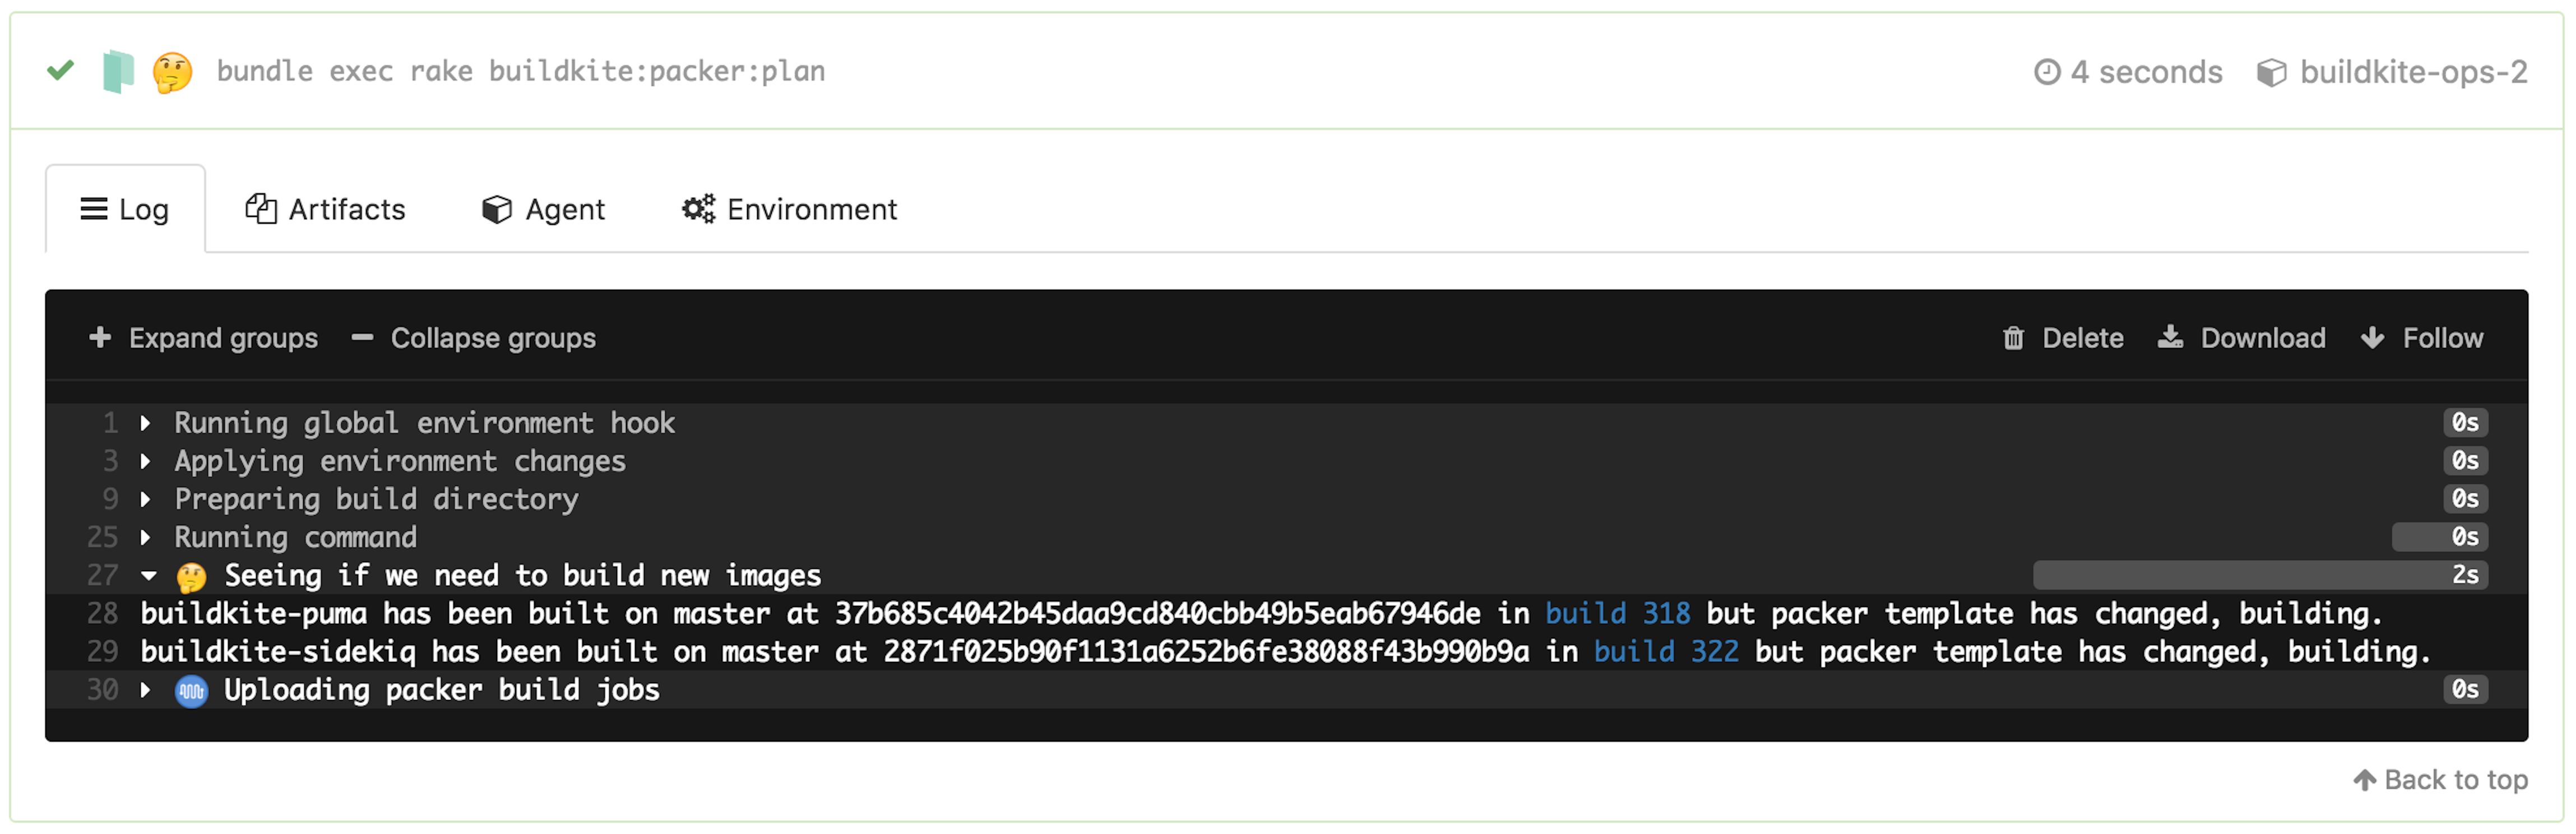
Task: Expand the Running command group
Action: click(x=146, y=537)
